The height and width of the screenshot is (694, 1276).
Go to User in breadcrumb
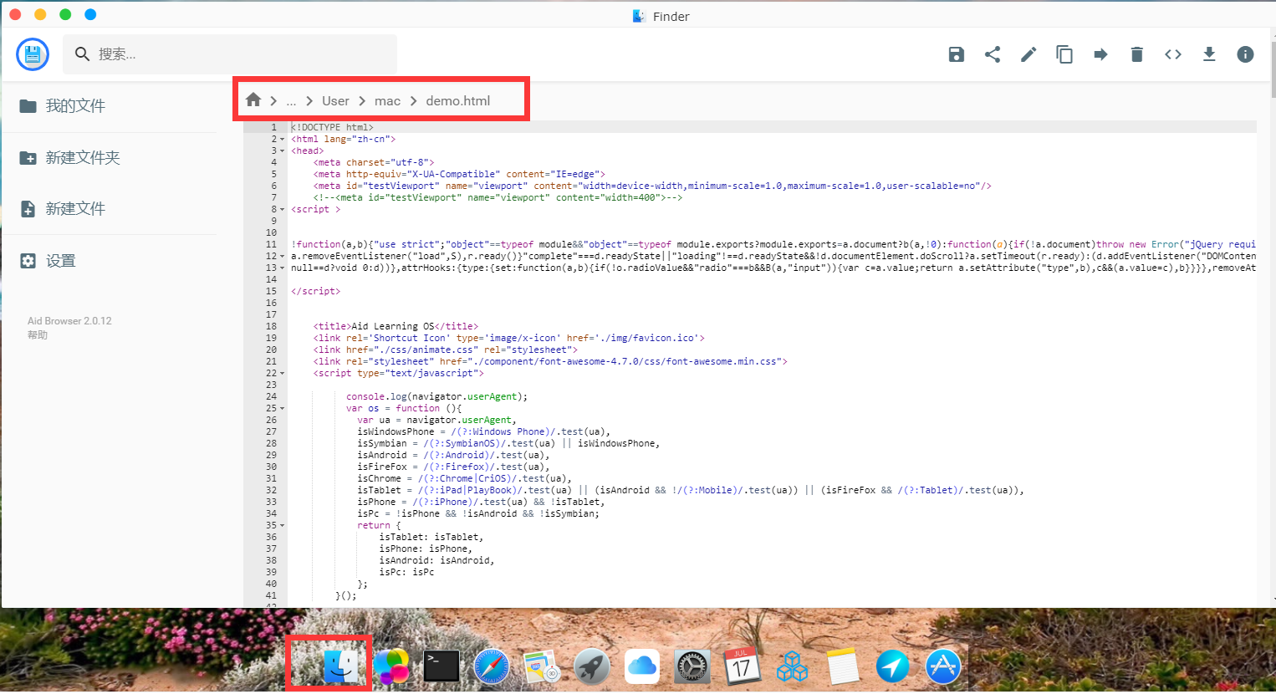pyautogui.click(x=335, y=101)
